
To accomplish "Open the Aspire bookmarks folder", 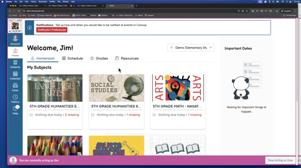I will pyautogui.click(x=32, y=15).
